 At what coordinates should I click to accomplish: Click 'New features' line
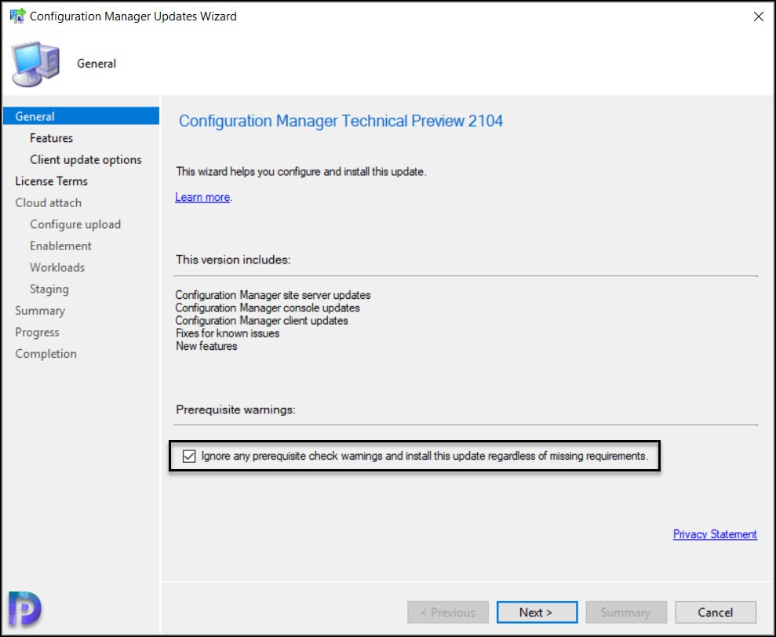tap(206, 347)
